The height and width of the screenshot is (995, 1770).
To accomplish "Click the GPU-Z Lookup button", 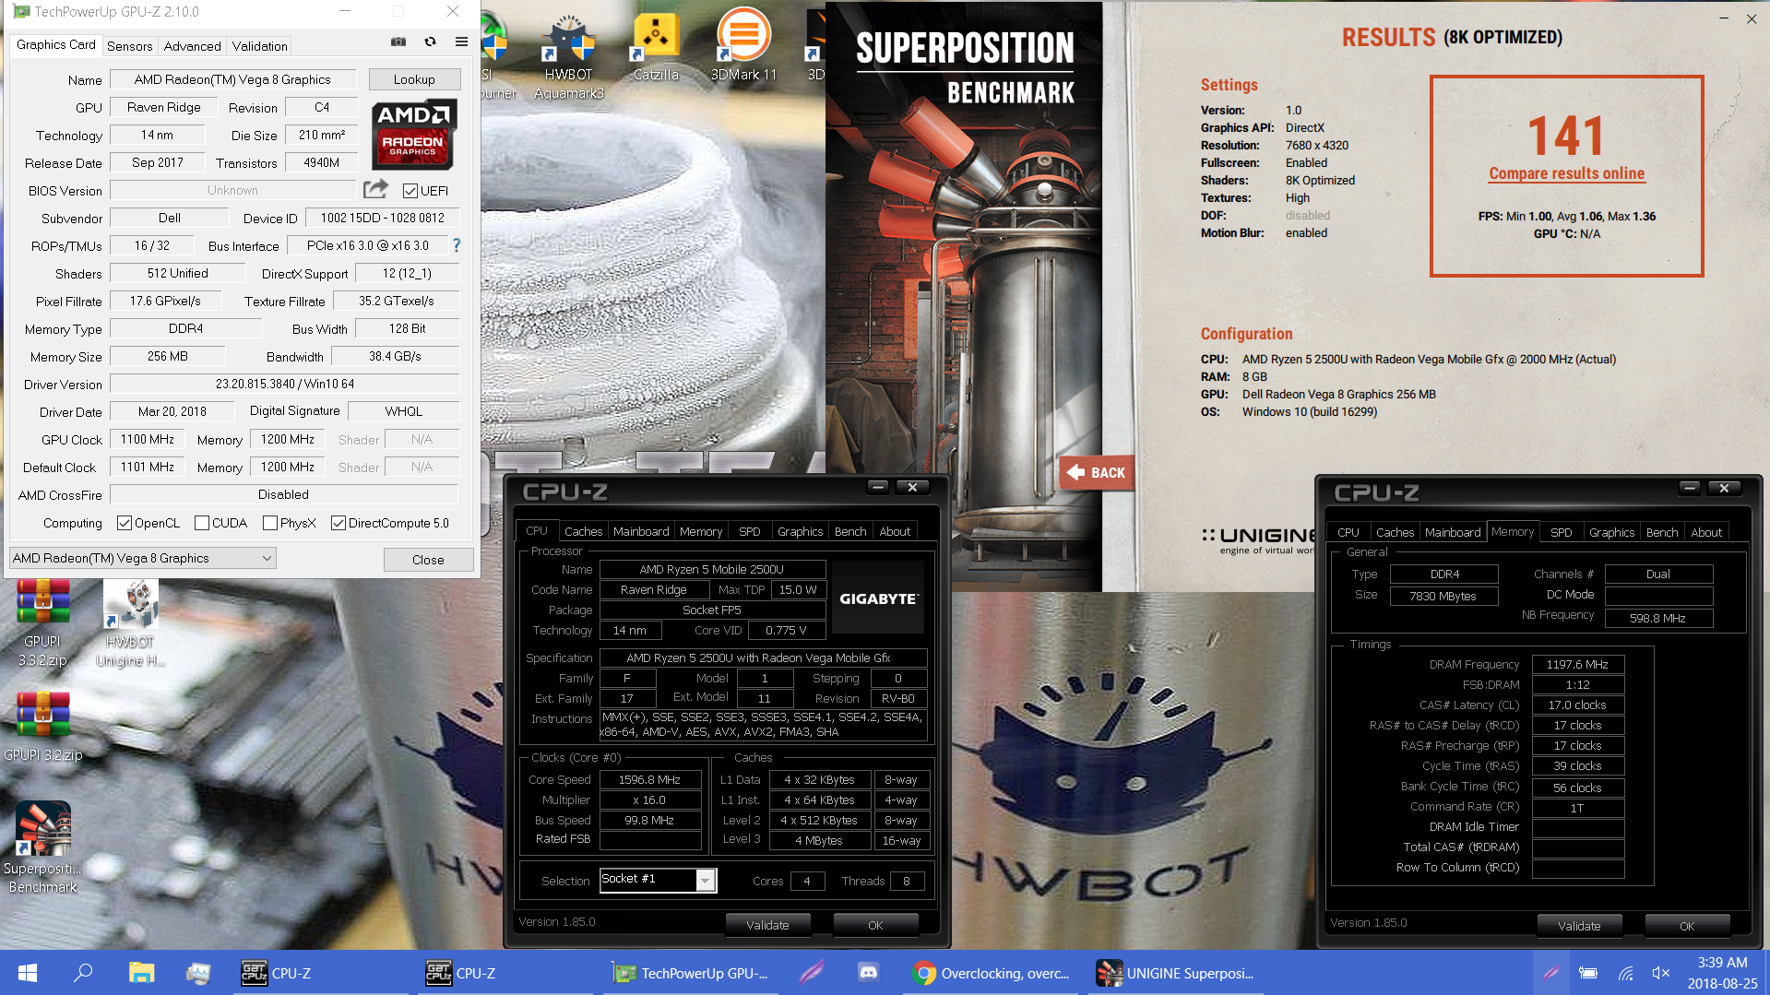I will pos(414,79).
